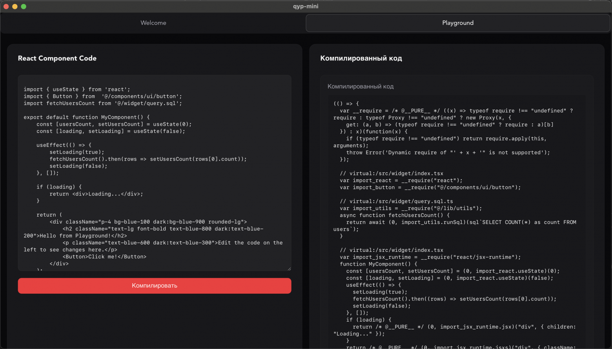This screenshot has height=349, width=612.
Task: Click the "var import_jsx_runtime" compiled line
Action: (430, 257)
